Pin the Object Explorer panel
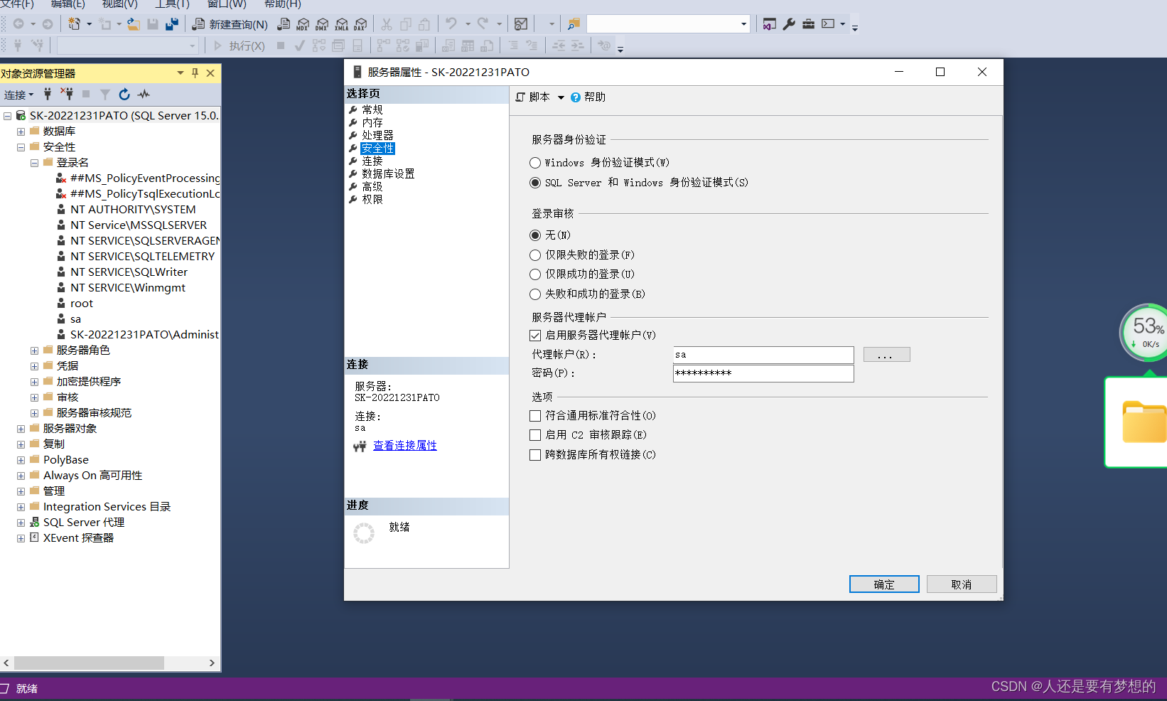This screenshot has width=1167, height=701. point(195,73)
